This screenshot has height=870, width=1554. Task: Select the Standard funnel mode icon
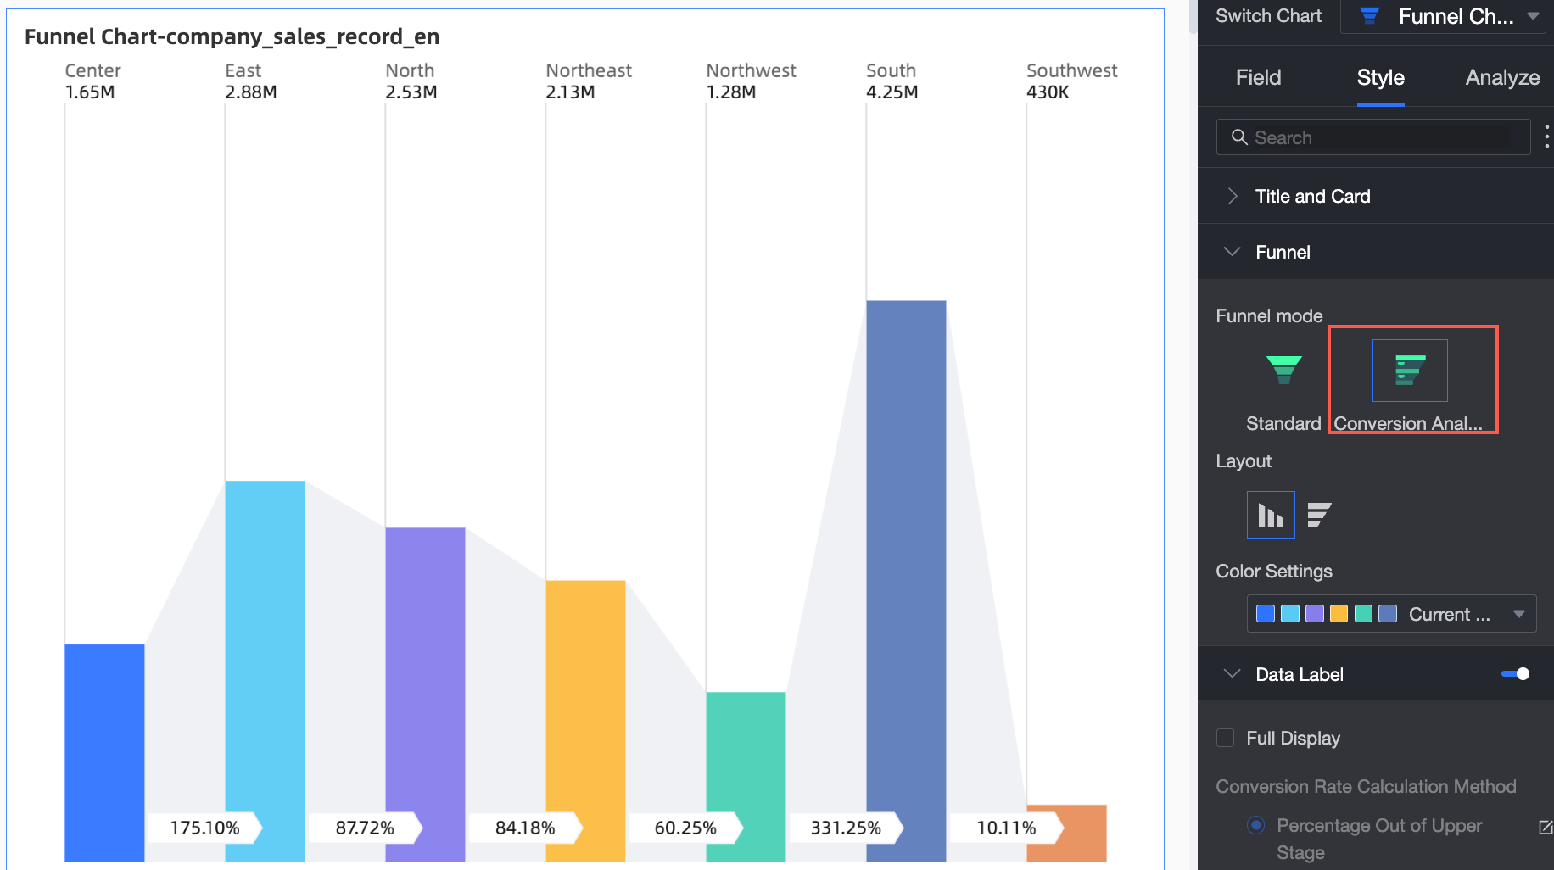(1283, 370)
